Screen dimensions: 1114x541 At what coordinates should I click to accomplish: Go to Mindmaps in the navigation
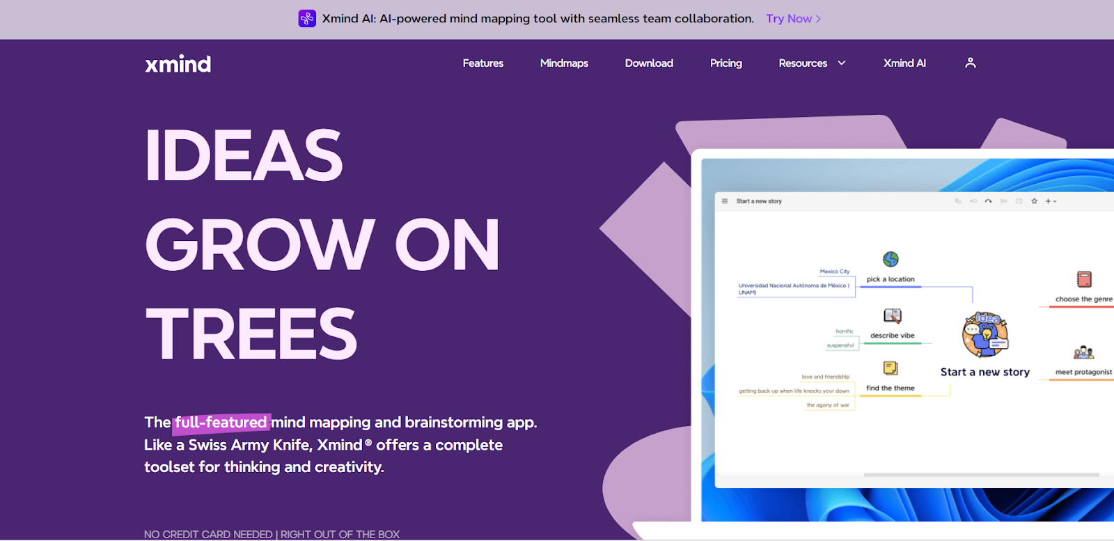[x=564, y=63]
